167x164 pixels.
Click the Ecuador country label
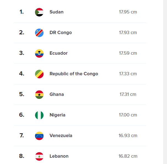pyautogui.click(x=58, y=53)
